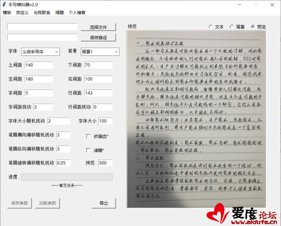
Task: Focus the save path input field
Action: (x=42, y=37)
